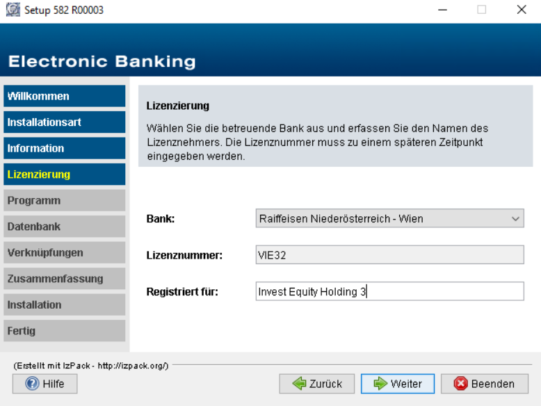
Task: Click the green forward arrow icon on Weiter
Action: point(380,384)
